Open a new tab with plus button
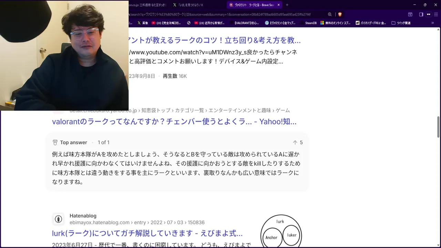This screenshot has height=248, width=441. pos(287,5)
